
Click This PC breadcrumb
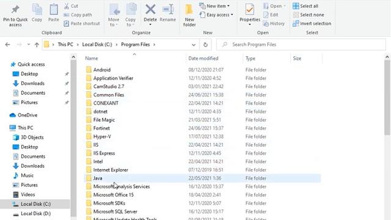65,45
